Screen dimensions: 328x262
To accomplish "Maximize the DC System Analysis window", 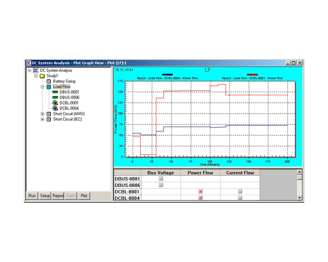I will (x=294, y=63).
